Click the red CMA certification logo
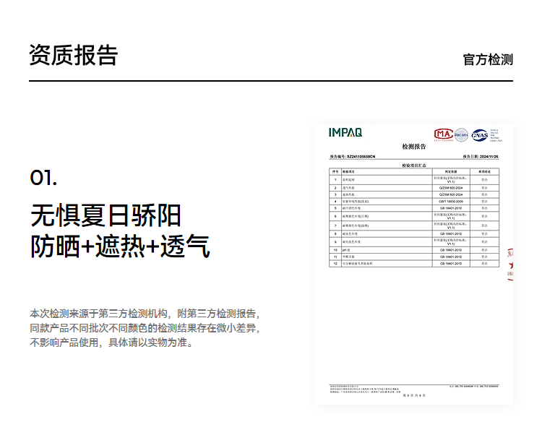The height and width of the screenshot is (430, 542). pos(444,134)
